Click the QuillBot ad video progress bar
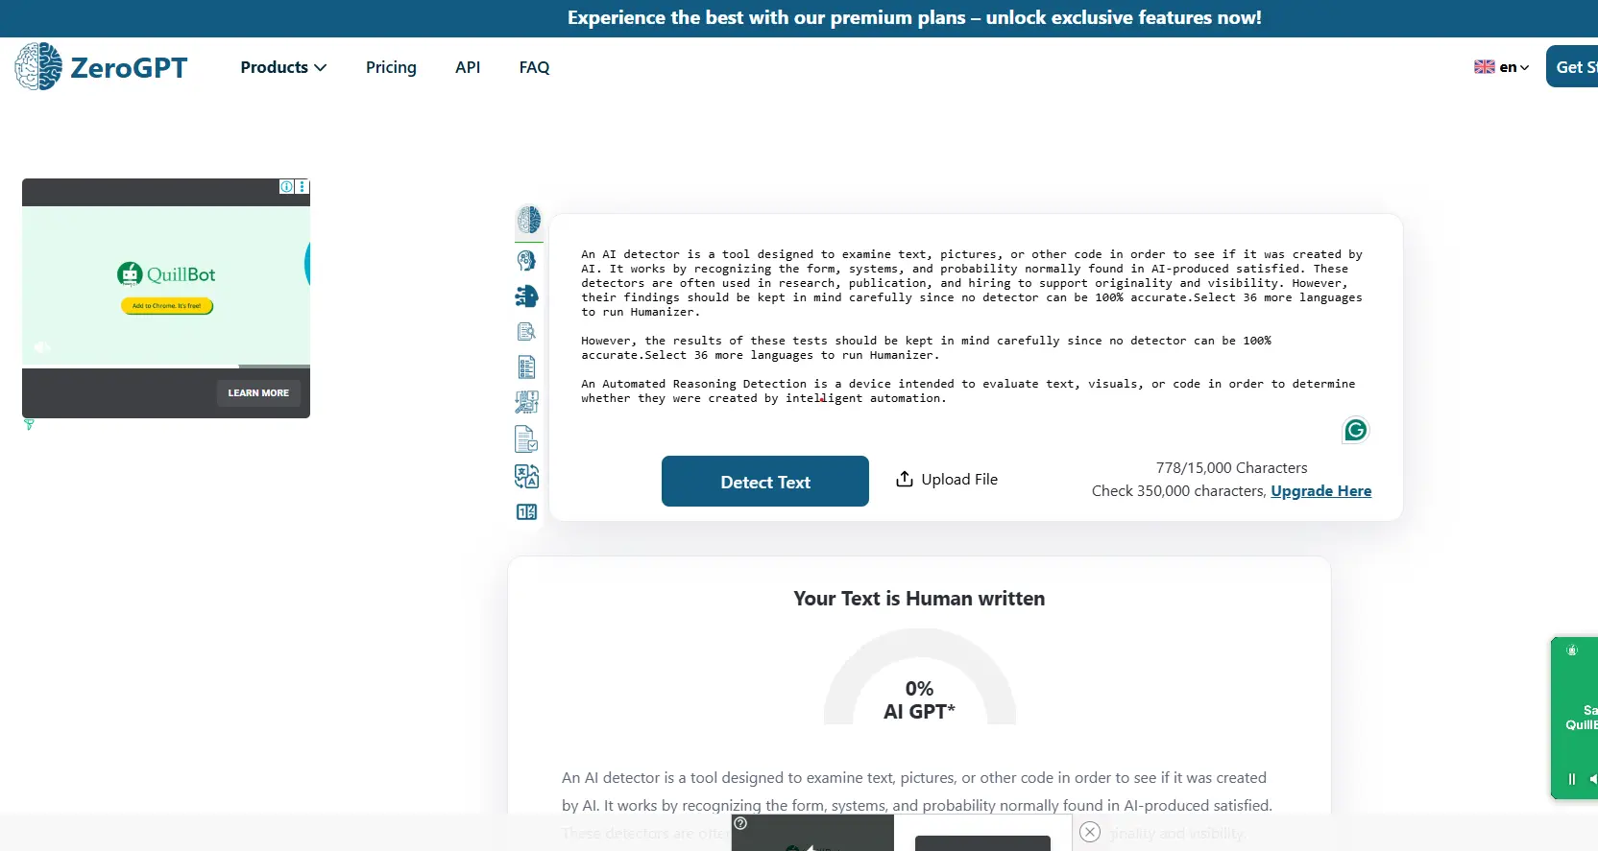Viewport: 1598px width, 851px height. coord(166,366)
